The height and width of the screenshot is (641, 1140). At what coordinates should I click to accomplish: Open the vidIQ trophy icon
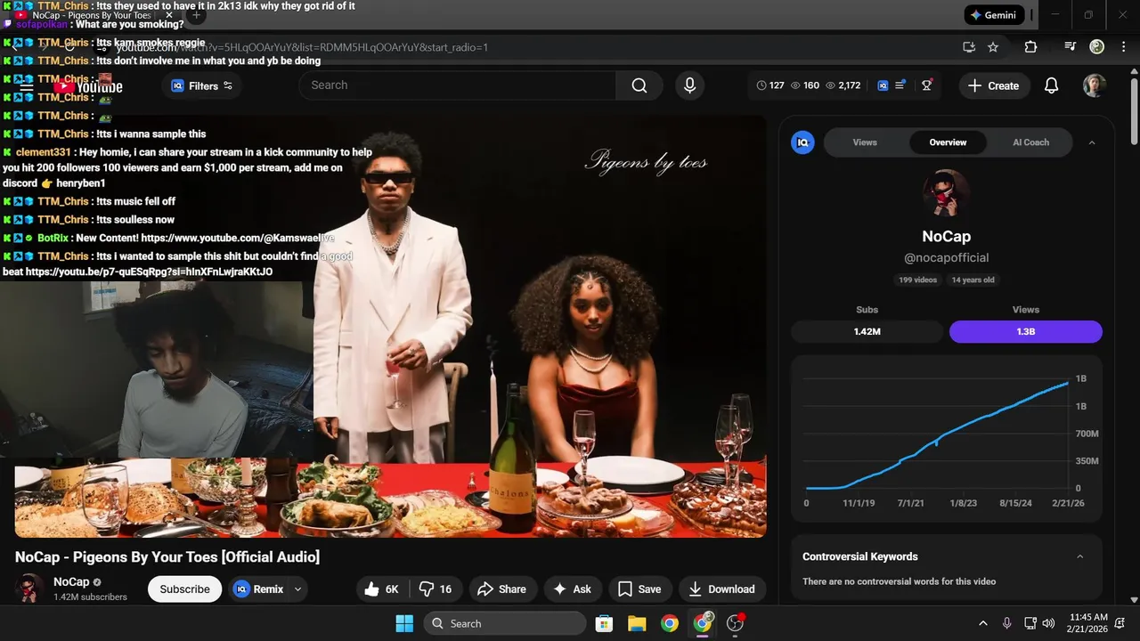click(927, 85)
